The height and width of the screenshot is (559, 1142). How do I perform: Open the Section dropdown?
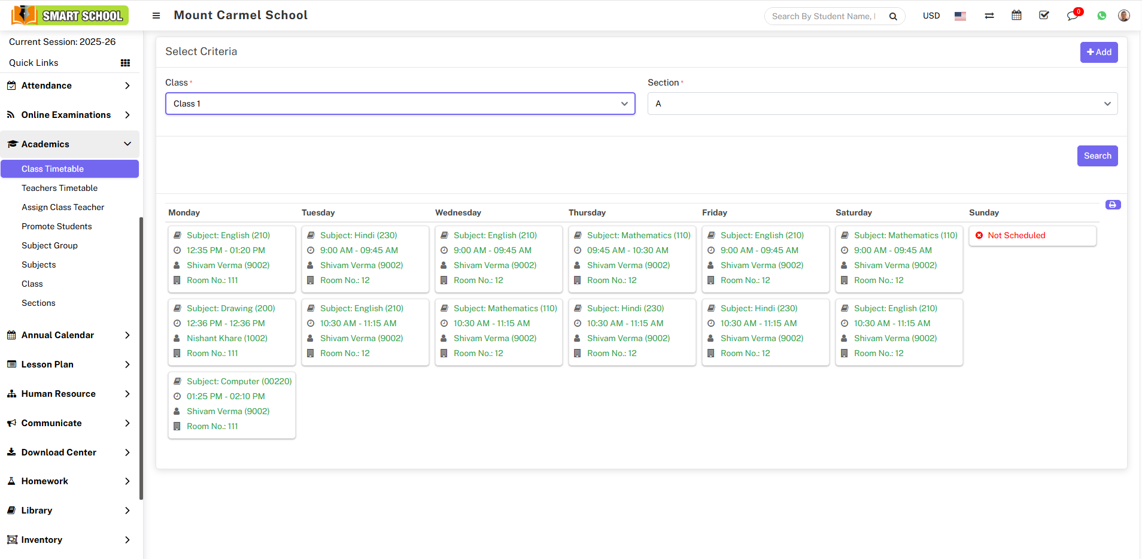point(882,104)
